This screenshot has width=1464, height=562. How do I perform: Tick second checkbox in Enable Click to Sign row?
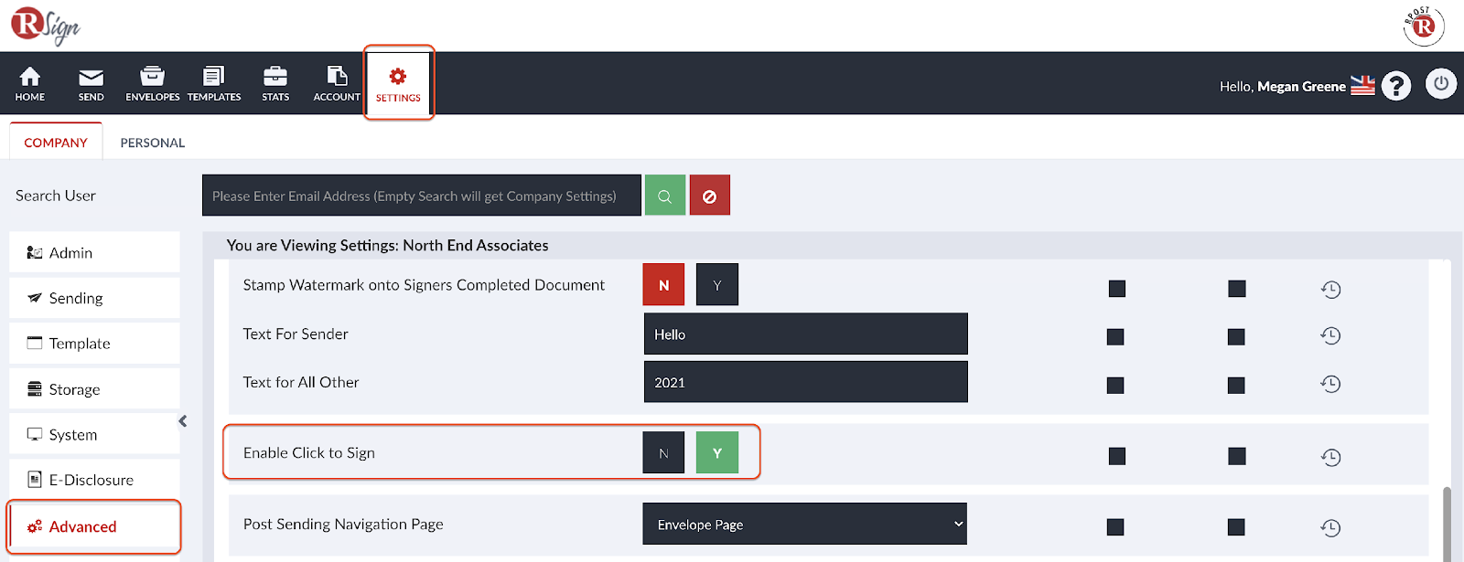pos(1237,456)
